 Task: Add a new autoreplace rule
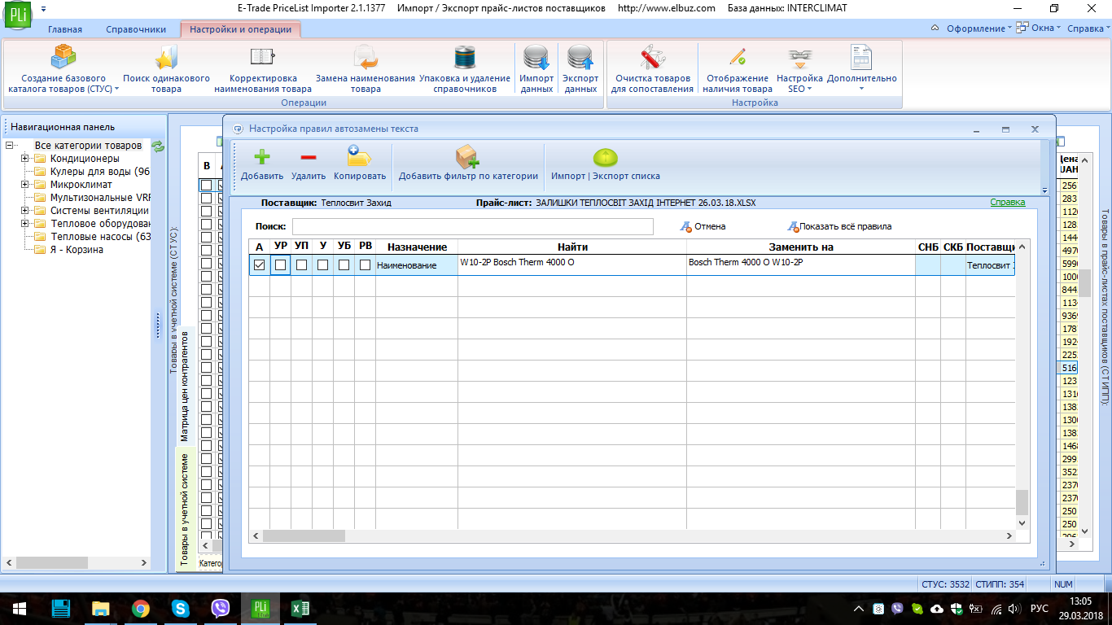click(x=262, y=164)
